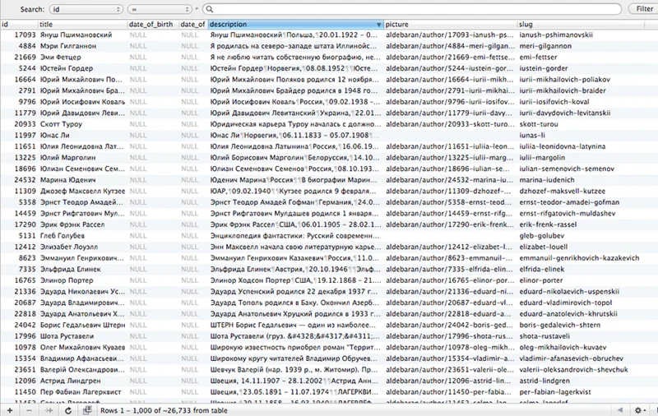658x416 pixels.
Task: Click slug cell 'iustein-gorder'
Action: click(544, 68)
